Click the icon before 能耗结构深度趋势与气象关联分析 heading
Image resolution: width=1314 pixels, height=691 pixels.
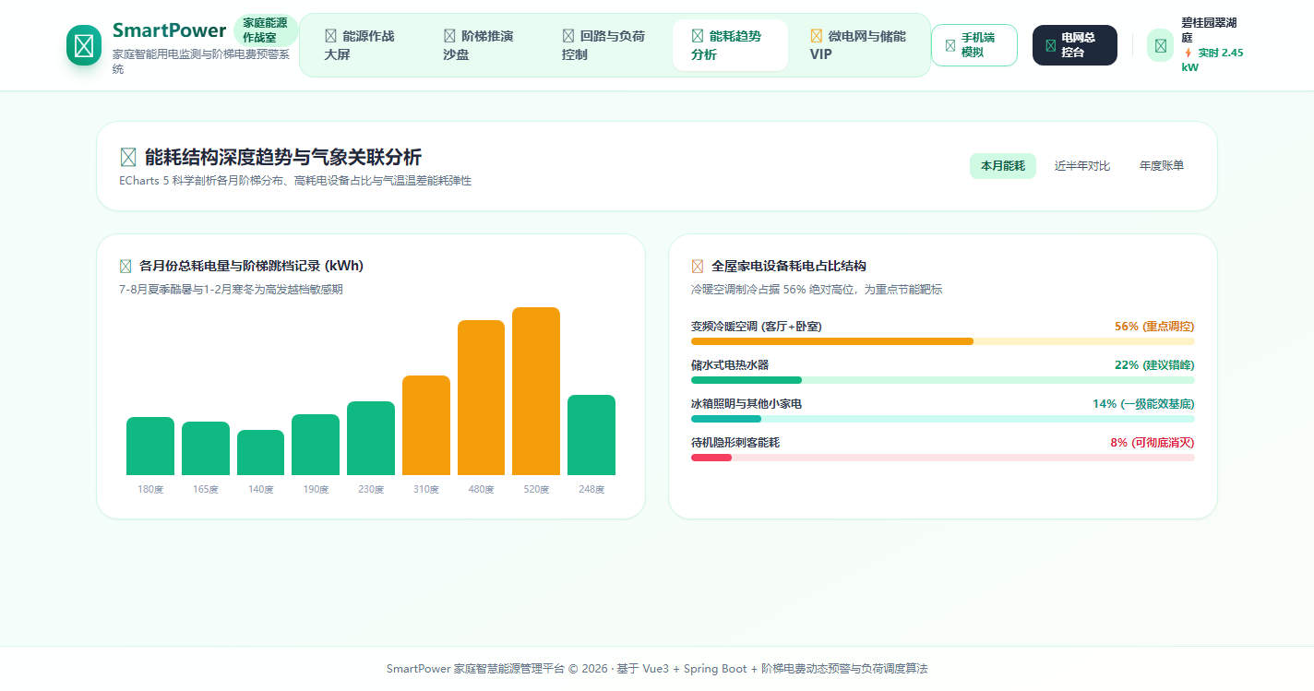tap(128, 158)
